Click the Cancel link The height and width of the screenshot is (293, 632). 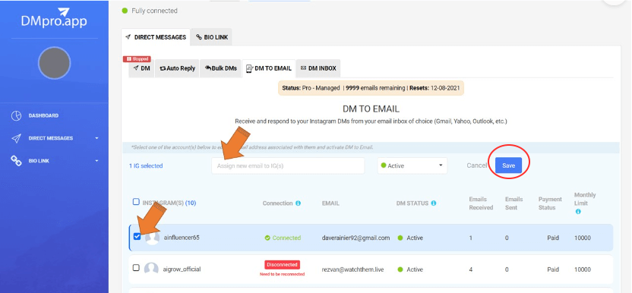476,165
